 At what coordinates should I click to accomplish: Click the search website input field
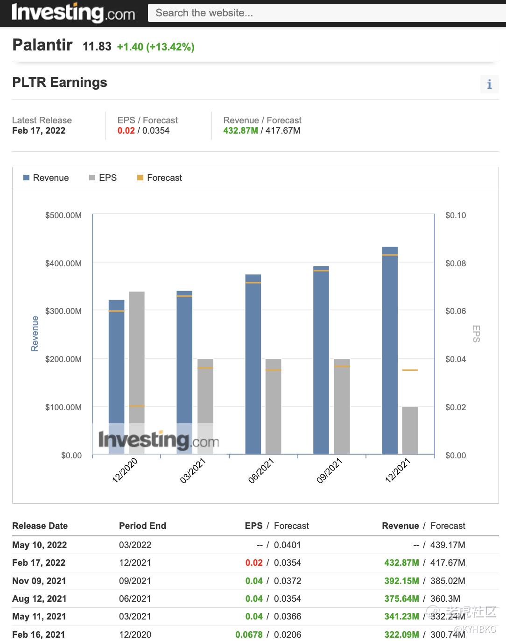click(327, 13)
